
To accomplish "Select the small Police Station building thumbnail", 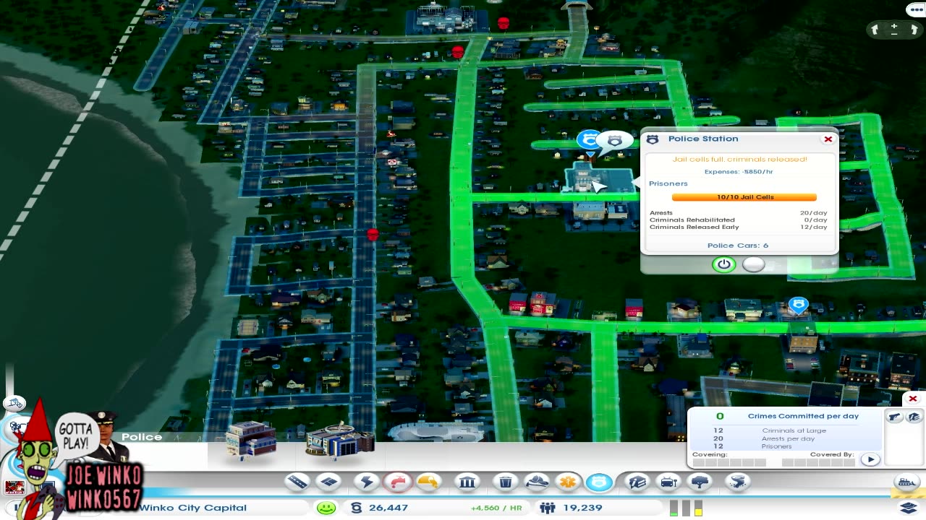I will pos(250,440).
